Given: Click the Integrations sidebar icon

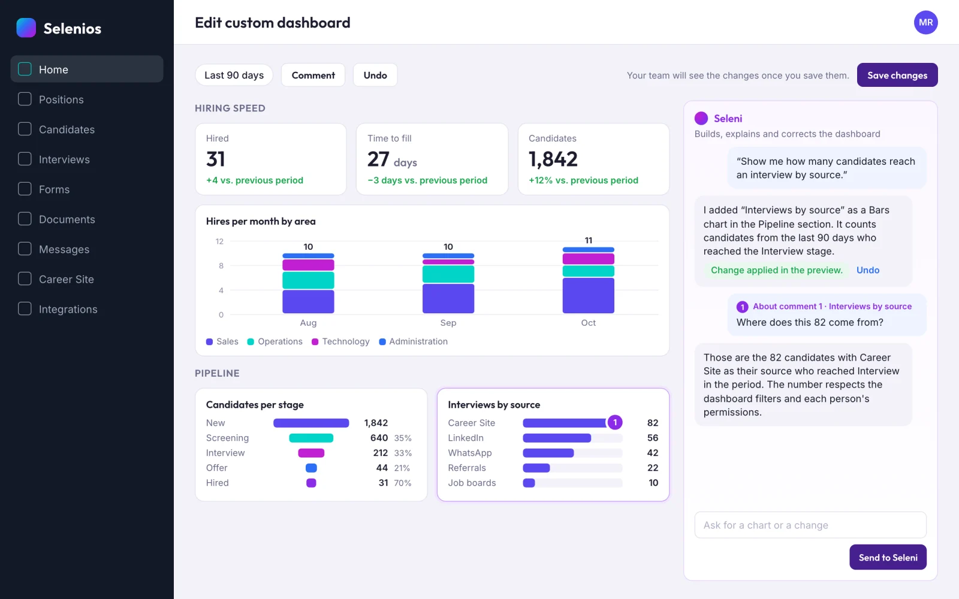Looking at the screenshot, I should (25, 309).
